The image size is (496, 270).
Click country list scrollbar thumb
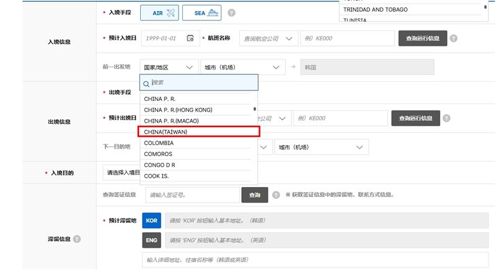[255, 109]
